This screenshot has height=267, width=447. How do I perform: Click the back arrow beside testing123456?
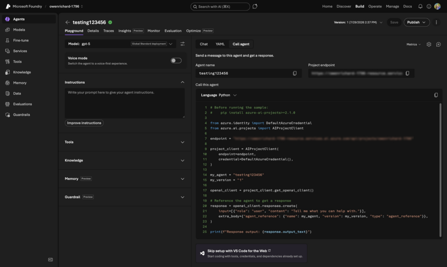coord(68,22)
